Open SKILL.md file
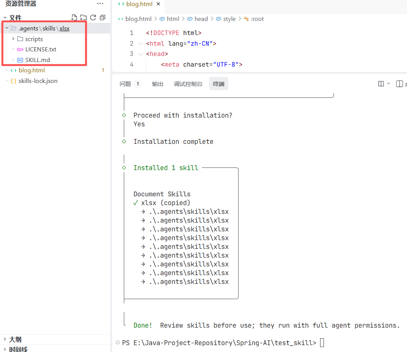The image size is (407, 352). tap(37, 60)
